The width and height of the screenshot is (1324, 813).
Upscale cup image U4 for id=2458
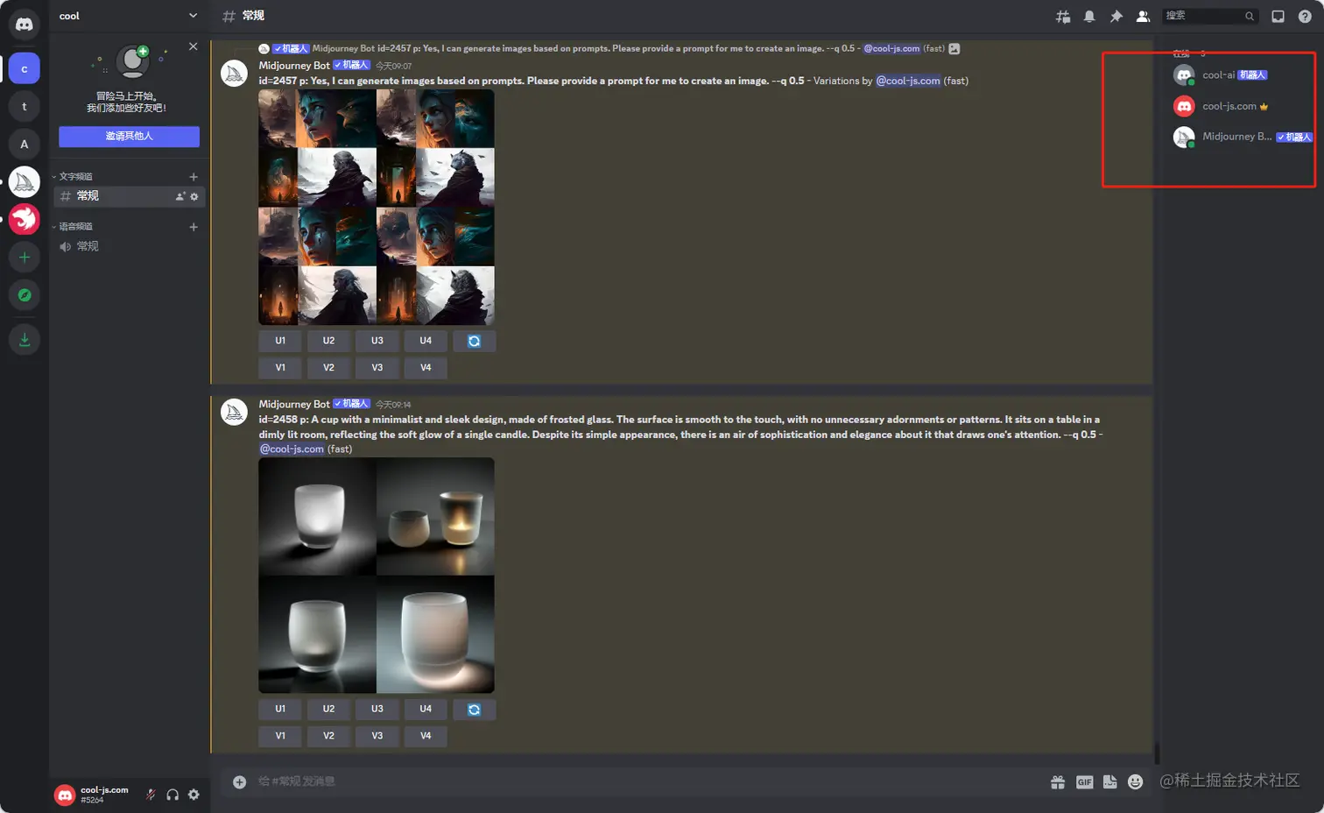click(426, 709)
